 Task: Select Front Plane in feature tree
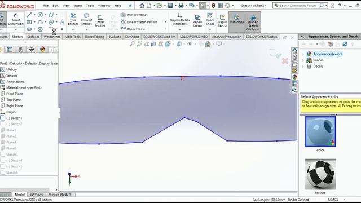click(15, 94)
